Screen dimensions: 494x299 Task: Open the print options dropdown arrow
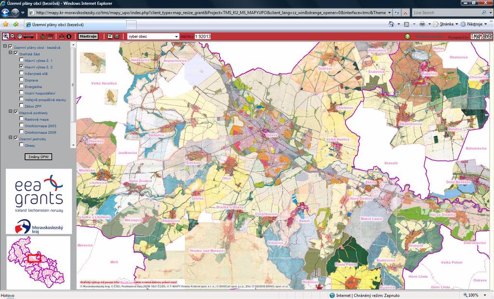[x=429, y=24]
